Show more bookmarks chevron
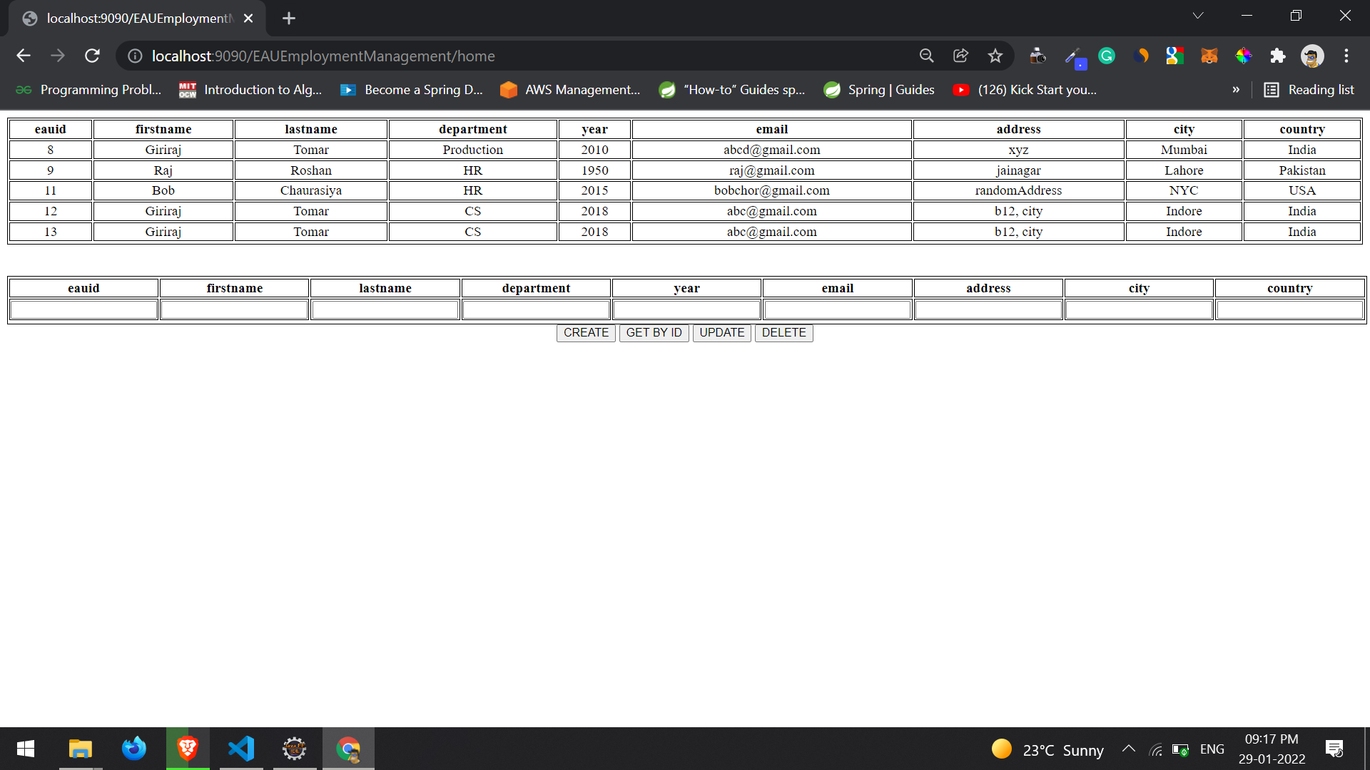This screenshot has width=1370, height=770. click(1236, 90)
